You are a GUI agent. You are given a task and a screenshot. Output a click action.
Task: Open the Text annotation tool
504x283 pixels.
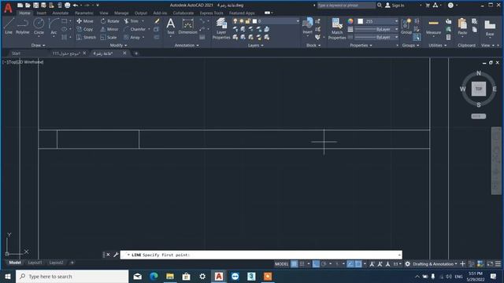171,26
